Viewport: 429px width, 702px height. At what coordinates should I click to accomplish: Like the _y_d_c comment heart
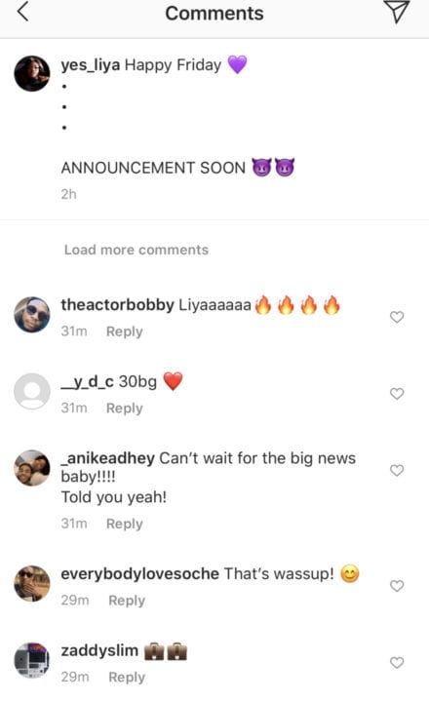coord(397,394)
